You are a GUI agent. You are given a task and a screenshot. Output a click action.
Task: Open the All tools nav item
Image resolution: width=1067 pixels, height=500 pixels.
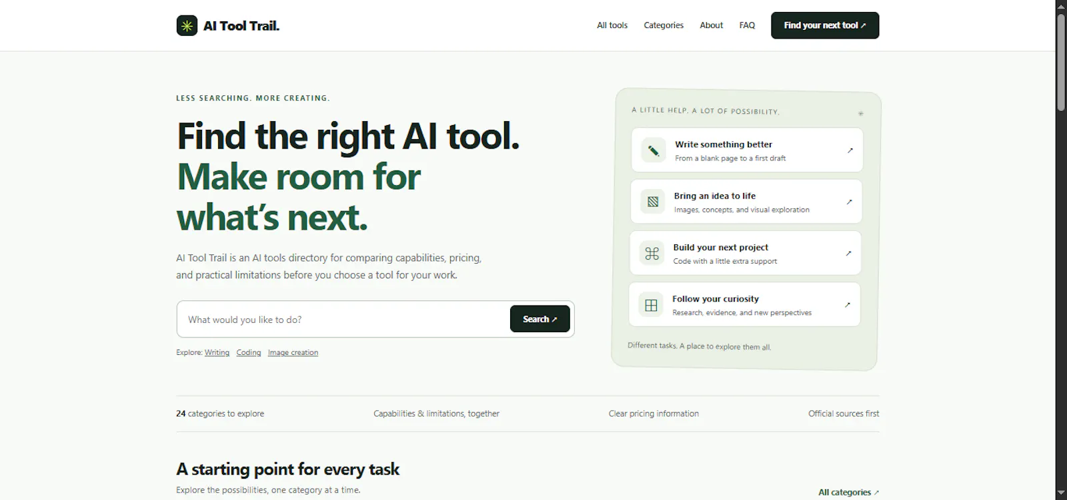612,25
